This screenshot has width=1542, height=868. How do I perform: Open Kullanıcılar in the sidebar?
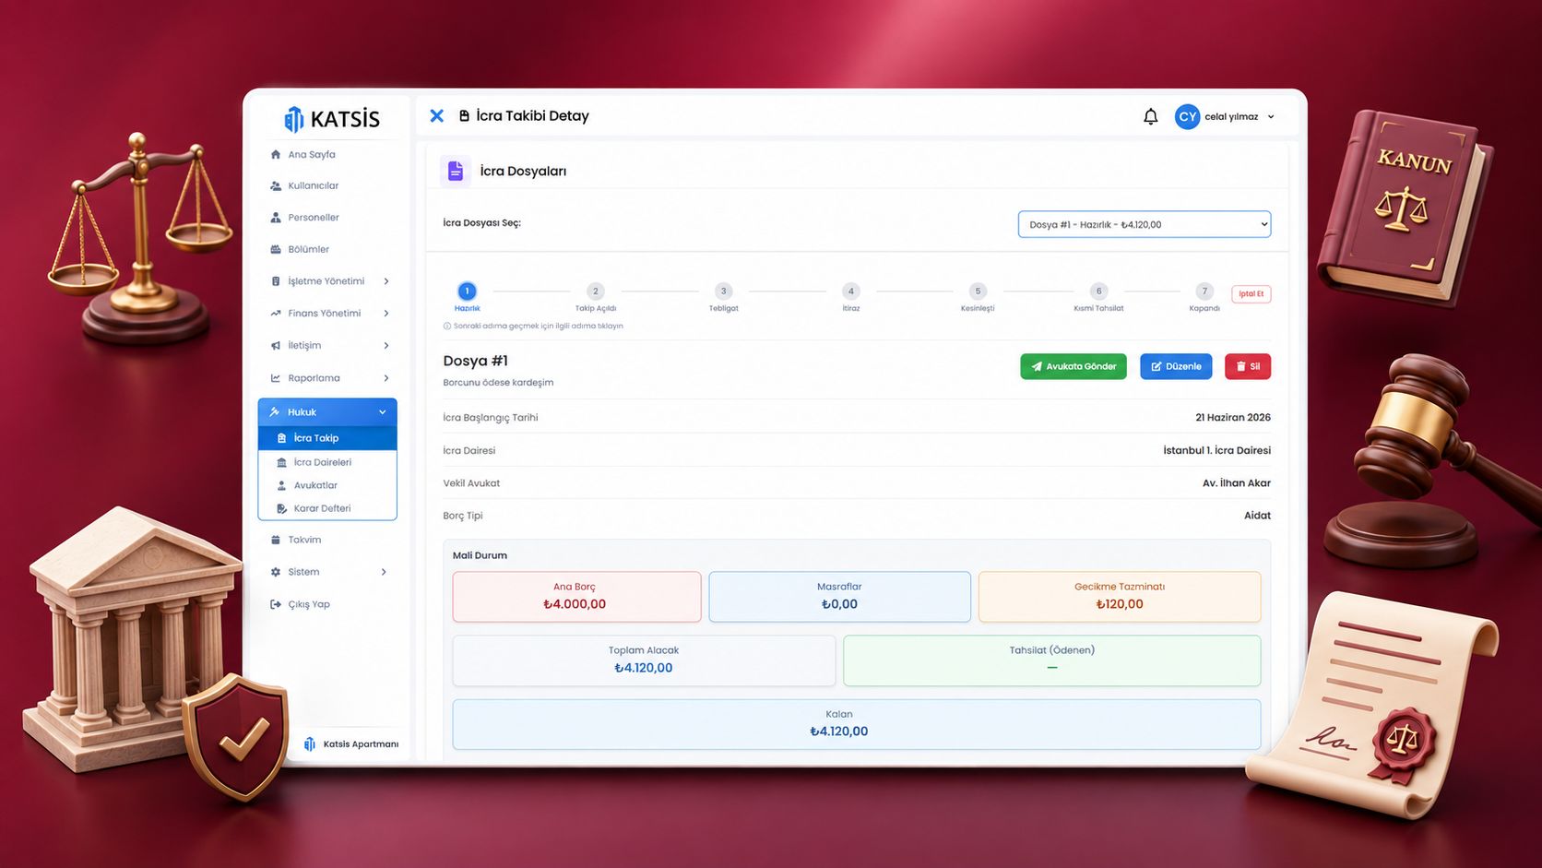click(x=313, y=185)
